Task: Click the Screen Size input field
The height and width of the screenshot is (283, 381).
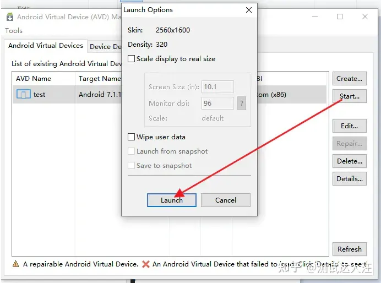Action: point(217,87)
